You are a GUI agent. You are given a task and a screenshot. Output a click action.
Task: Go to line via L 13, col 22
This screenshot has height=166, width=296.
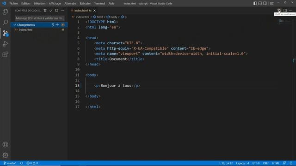[226, 163]
